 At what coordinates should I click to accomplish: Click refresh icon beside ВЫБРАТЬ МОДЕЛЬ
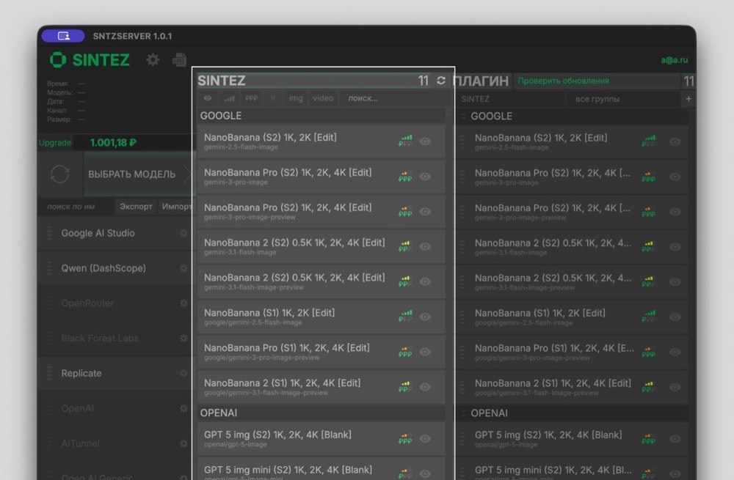(60, 174)
